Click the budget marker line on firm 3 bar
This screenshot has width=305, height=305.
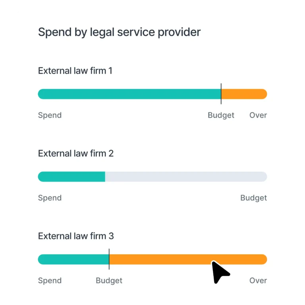(109, 259)
